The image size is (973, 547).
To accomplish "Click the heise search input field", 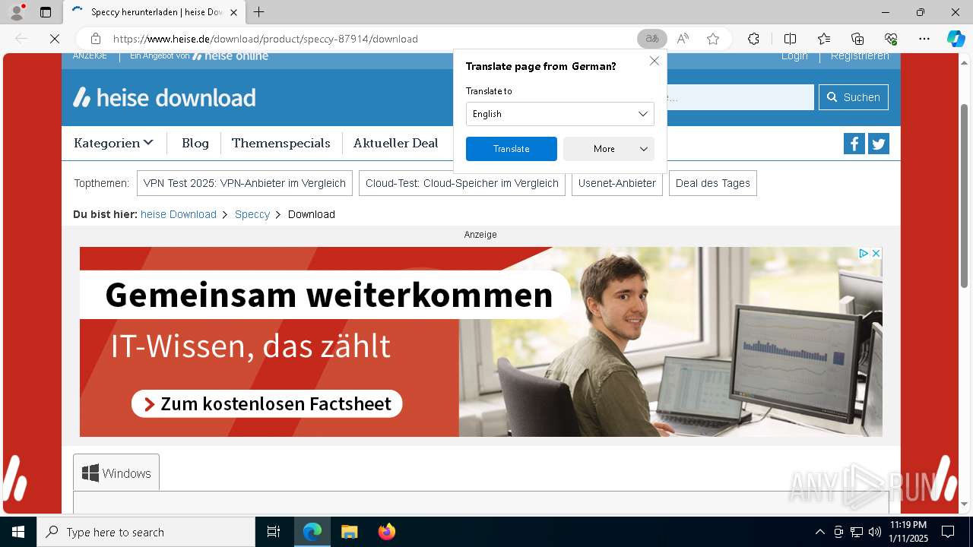I will click(740, 97).
